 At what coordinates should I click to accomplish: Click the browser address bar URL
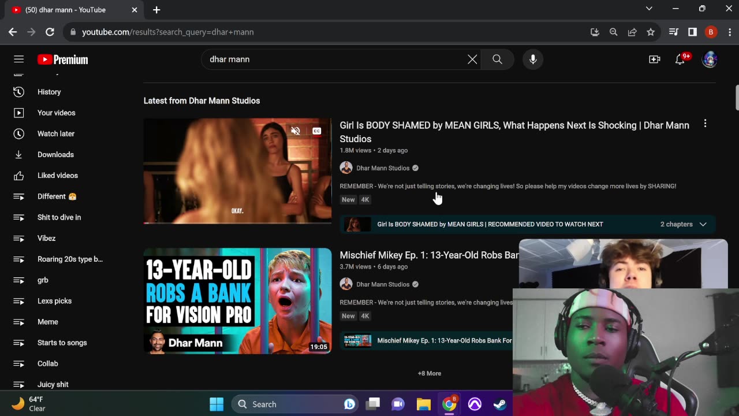pyautogui.click(x=167, y=32)
